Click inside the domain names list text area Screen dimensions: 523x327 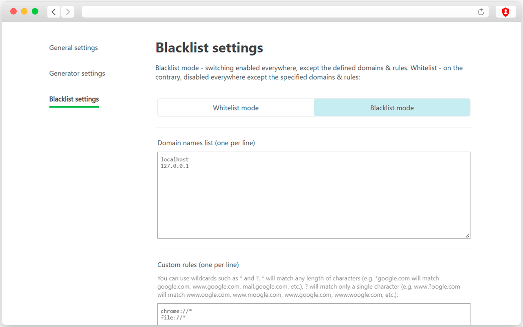point(314,195)
